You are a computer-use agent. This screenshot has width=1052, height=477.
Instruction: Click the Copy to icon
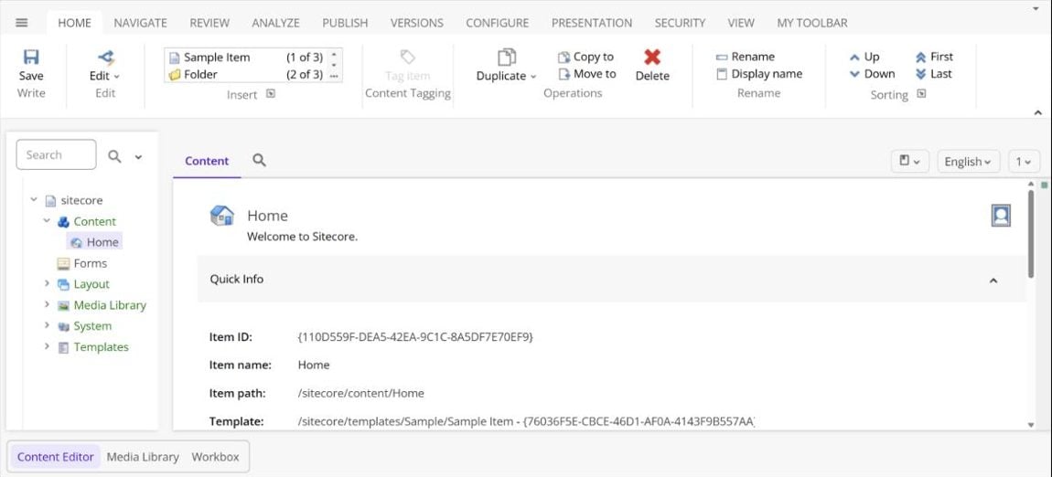click(564, 58)
